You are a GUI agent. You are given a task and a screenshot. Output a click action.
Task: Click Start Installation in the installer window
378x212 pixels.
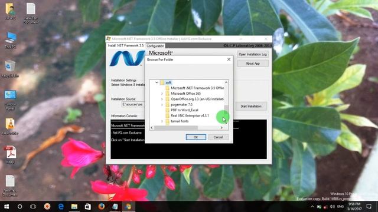[x=251, y=106]
